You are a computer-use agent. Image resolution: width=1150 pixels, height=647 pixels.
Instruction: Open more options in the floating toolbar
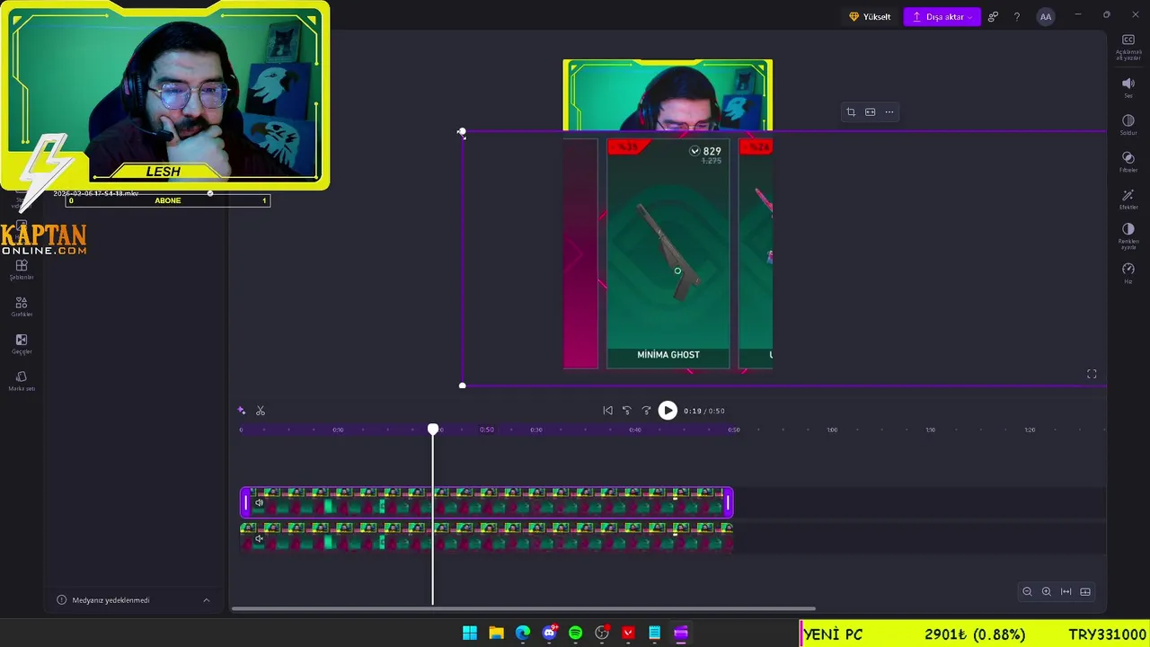pyautogui.click(x=889, y=112)
